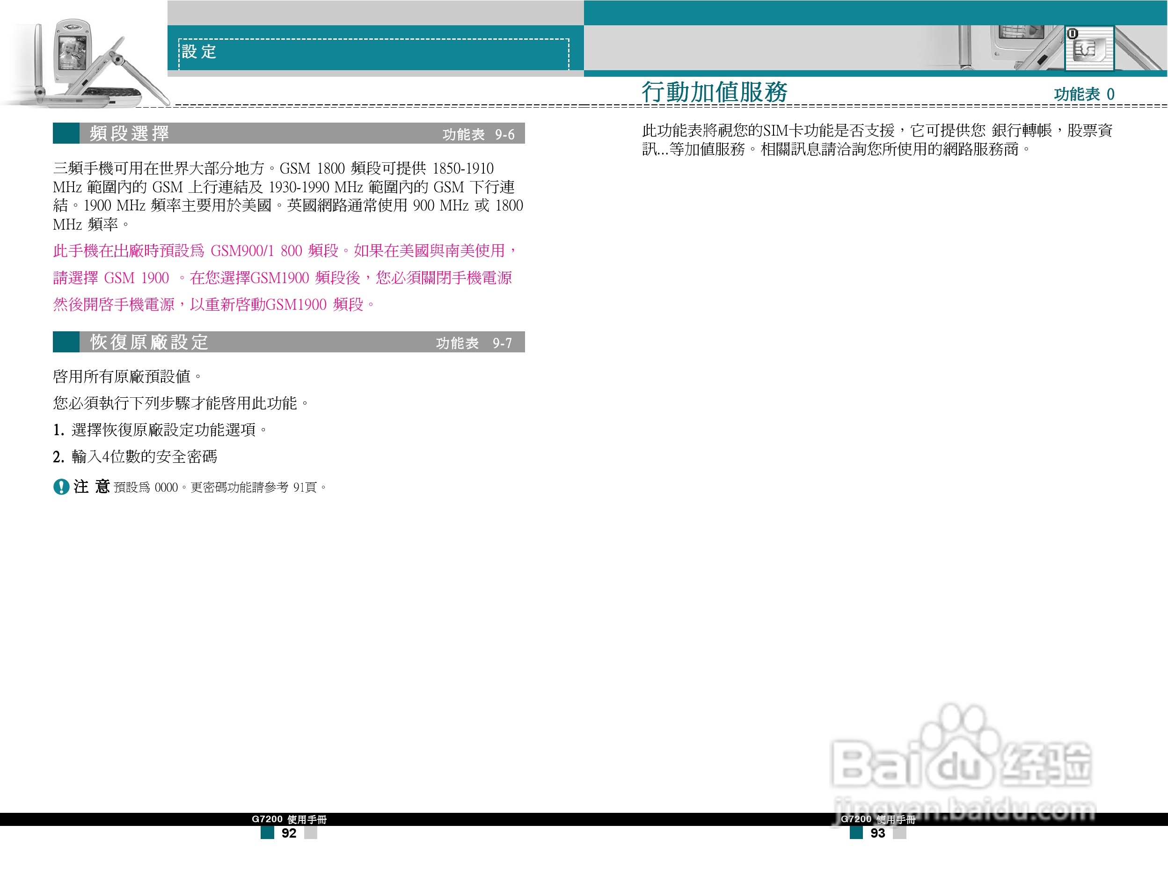Select the 行動加值服務 page title
Image resolution: width=1168 pixels, height=876 pixels.
(x=715, y=90)
